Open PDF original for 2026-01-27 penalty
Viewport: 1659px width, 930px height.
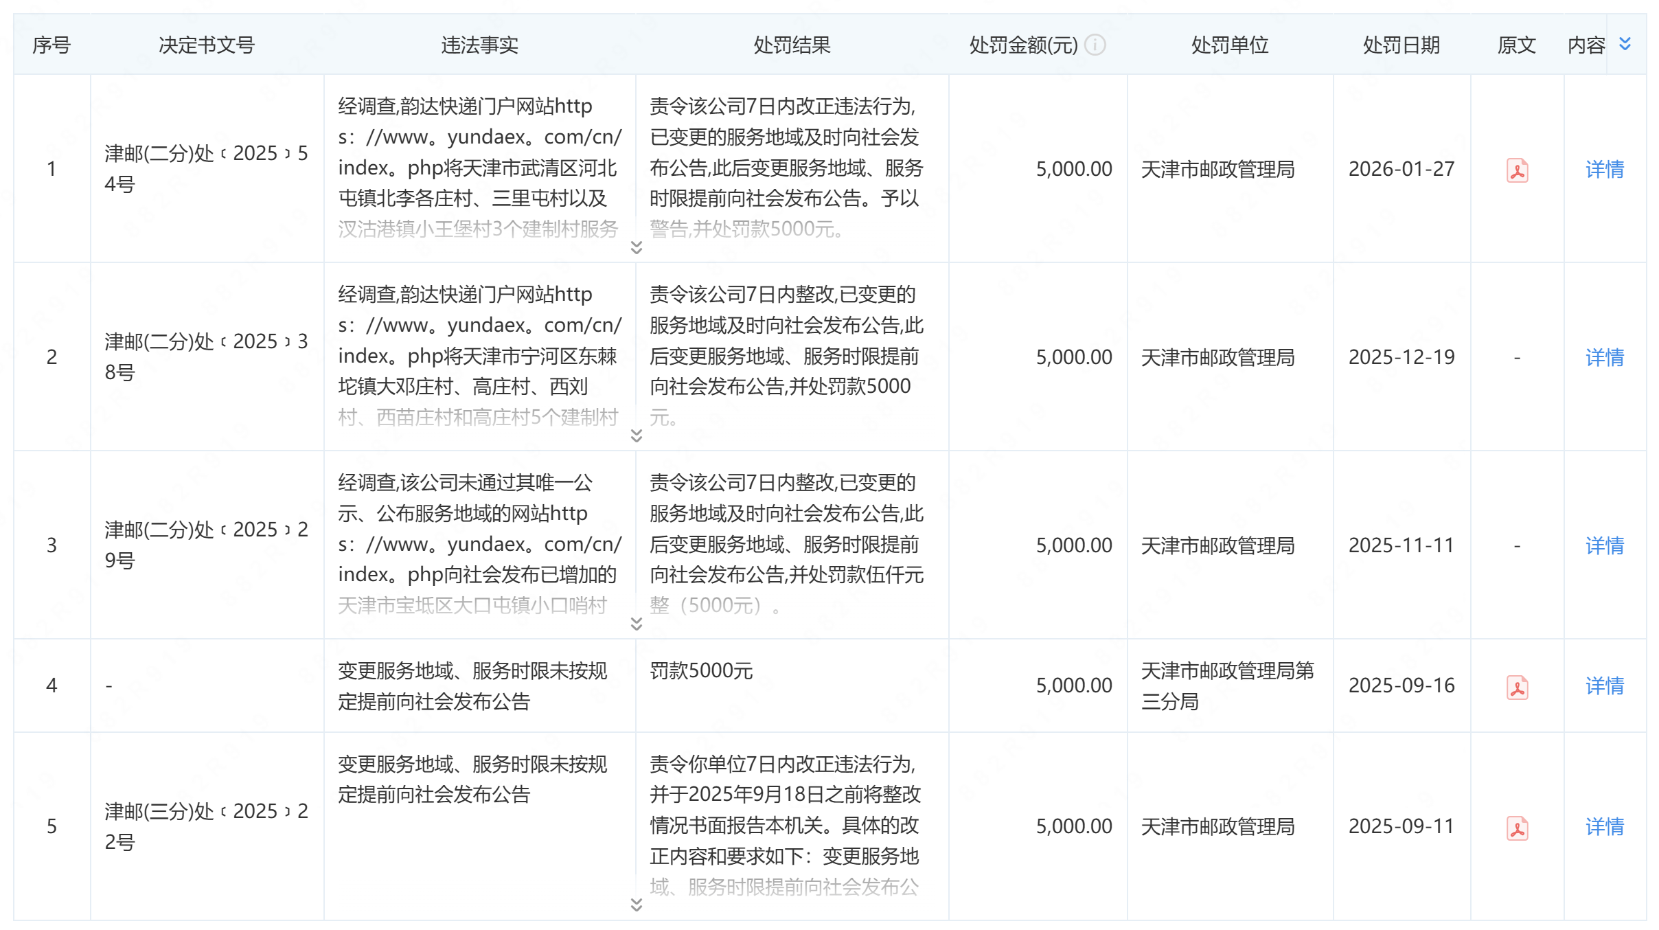1516,170
